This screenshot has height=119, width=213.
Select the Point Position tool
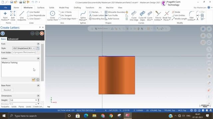click(5, 16)
